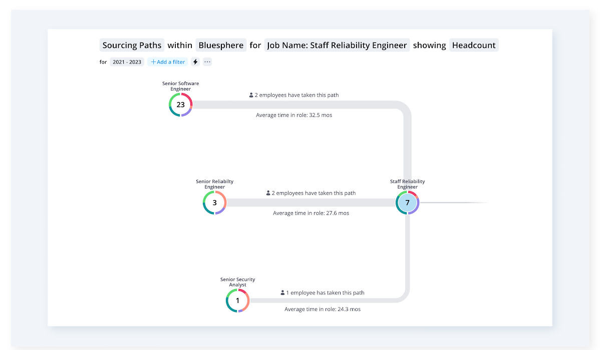Select the Staff Reliability Engineer node 7
Image resolution: width=601 pixels, height=350 pixels.
pyautogui.click(x=407, y=202)
